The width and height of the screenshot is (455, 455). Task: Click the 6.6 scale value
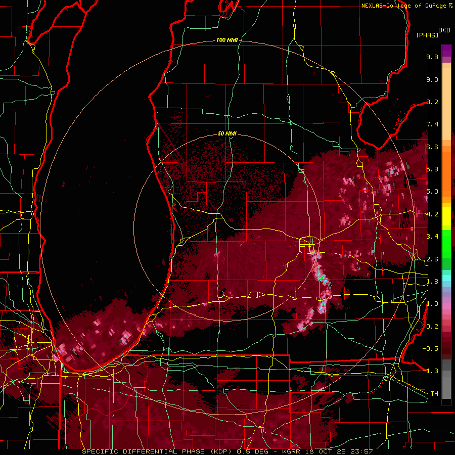(x=432, y=147)
